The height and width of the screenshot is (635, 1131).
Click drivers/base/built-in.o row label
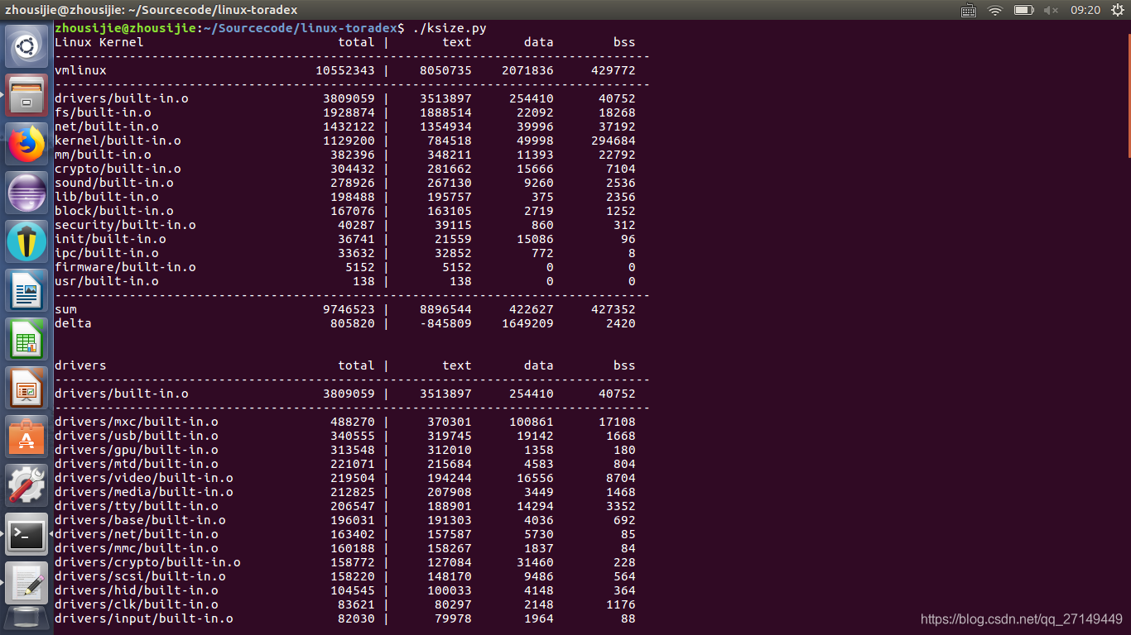(x=140, y=520)
